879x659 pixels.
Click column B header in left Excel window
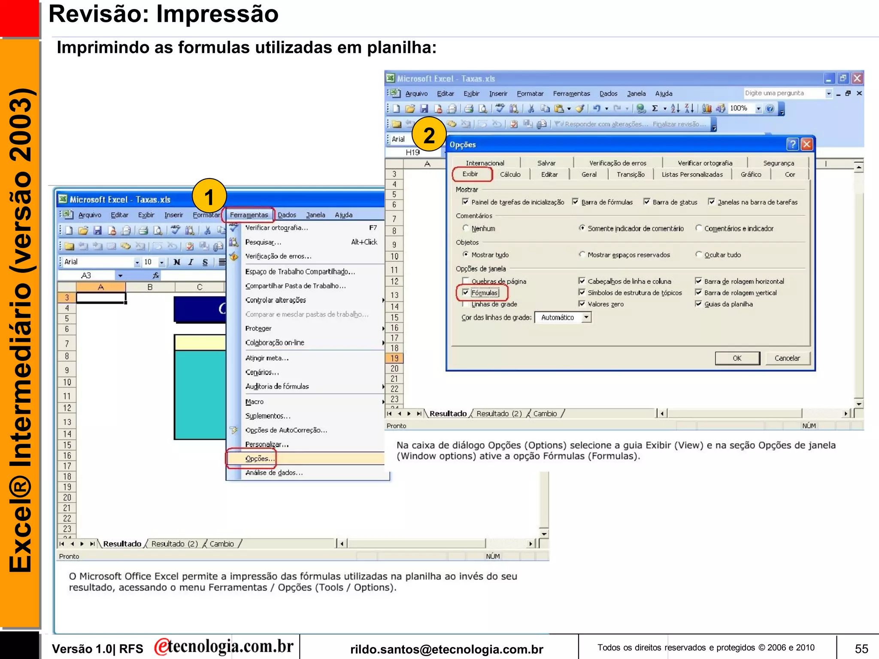pos(150,287)
